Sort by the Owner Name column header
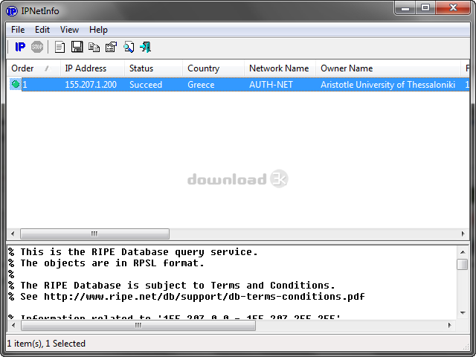This screenshot has height=357, width=476. (388, 68)
